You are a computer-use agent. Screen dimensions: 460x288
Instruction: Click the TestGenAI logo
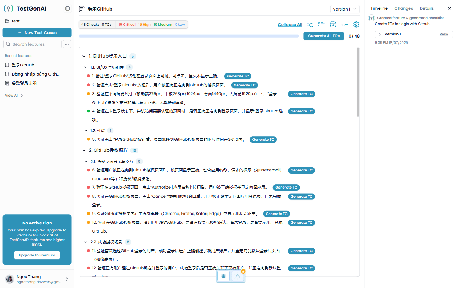point(25,8)
